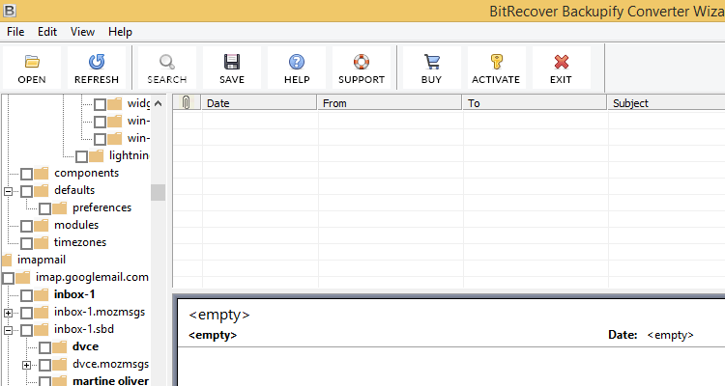Click the tree scrollbar up arrow
725x386 pixels.
tap(159, 103)
